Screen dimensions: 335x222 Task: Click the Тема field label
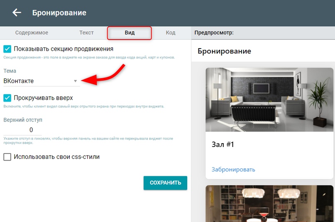click(x=10, y=71)
